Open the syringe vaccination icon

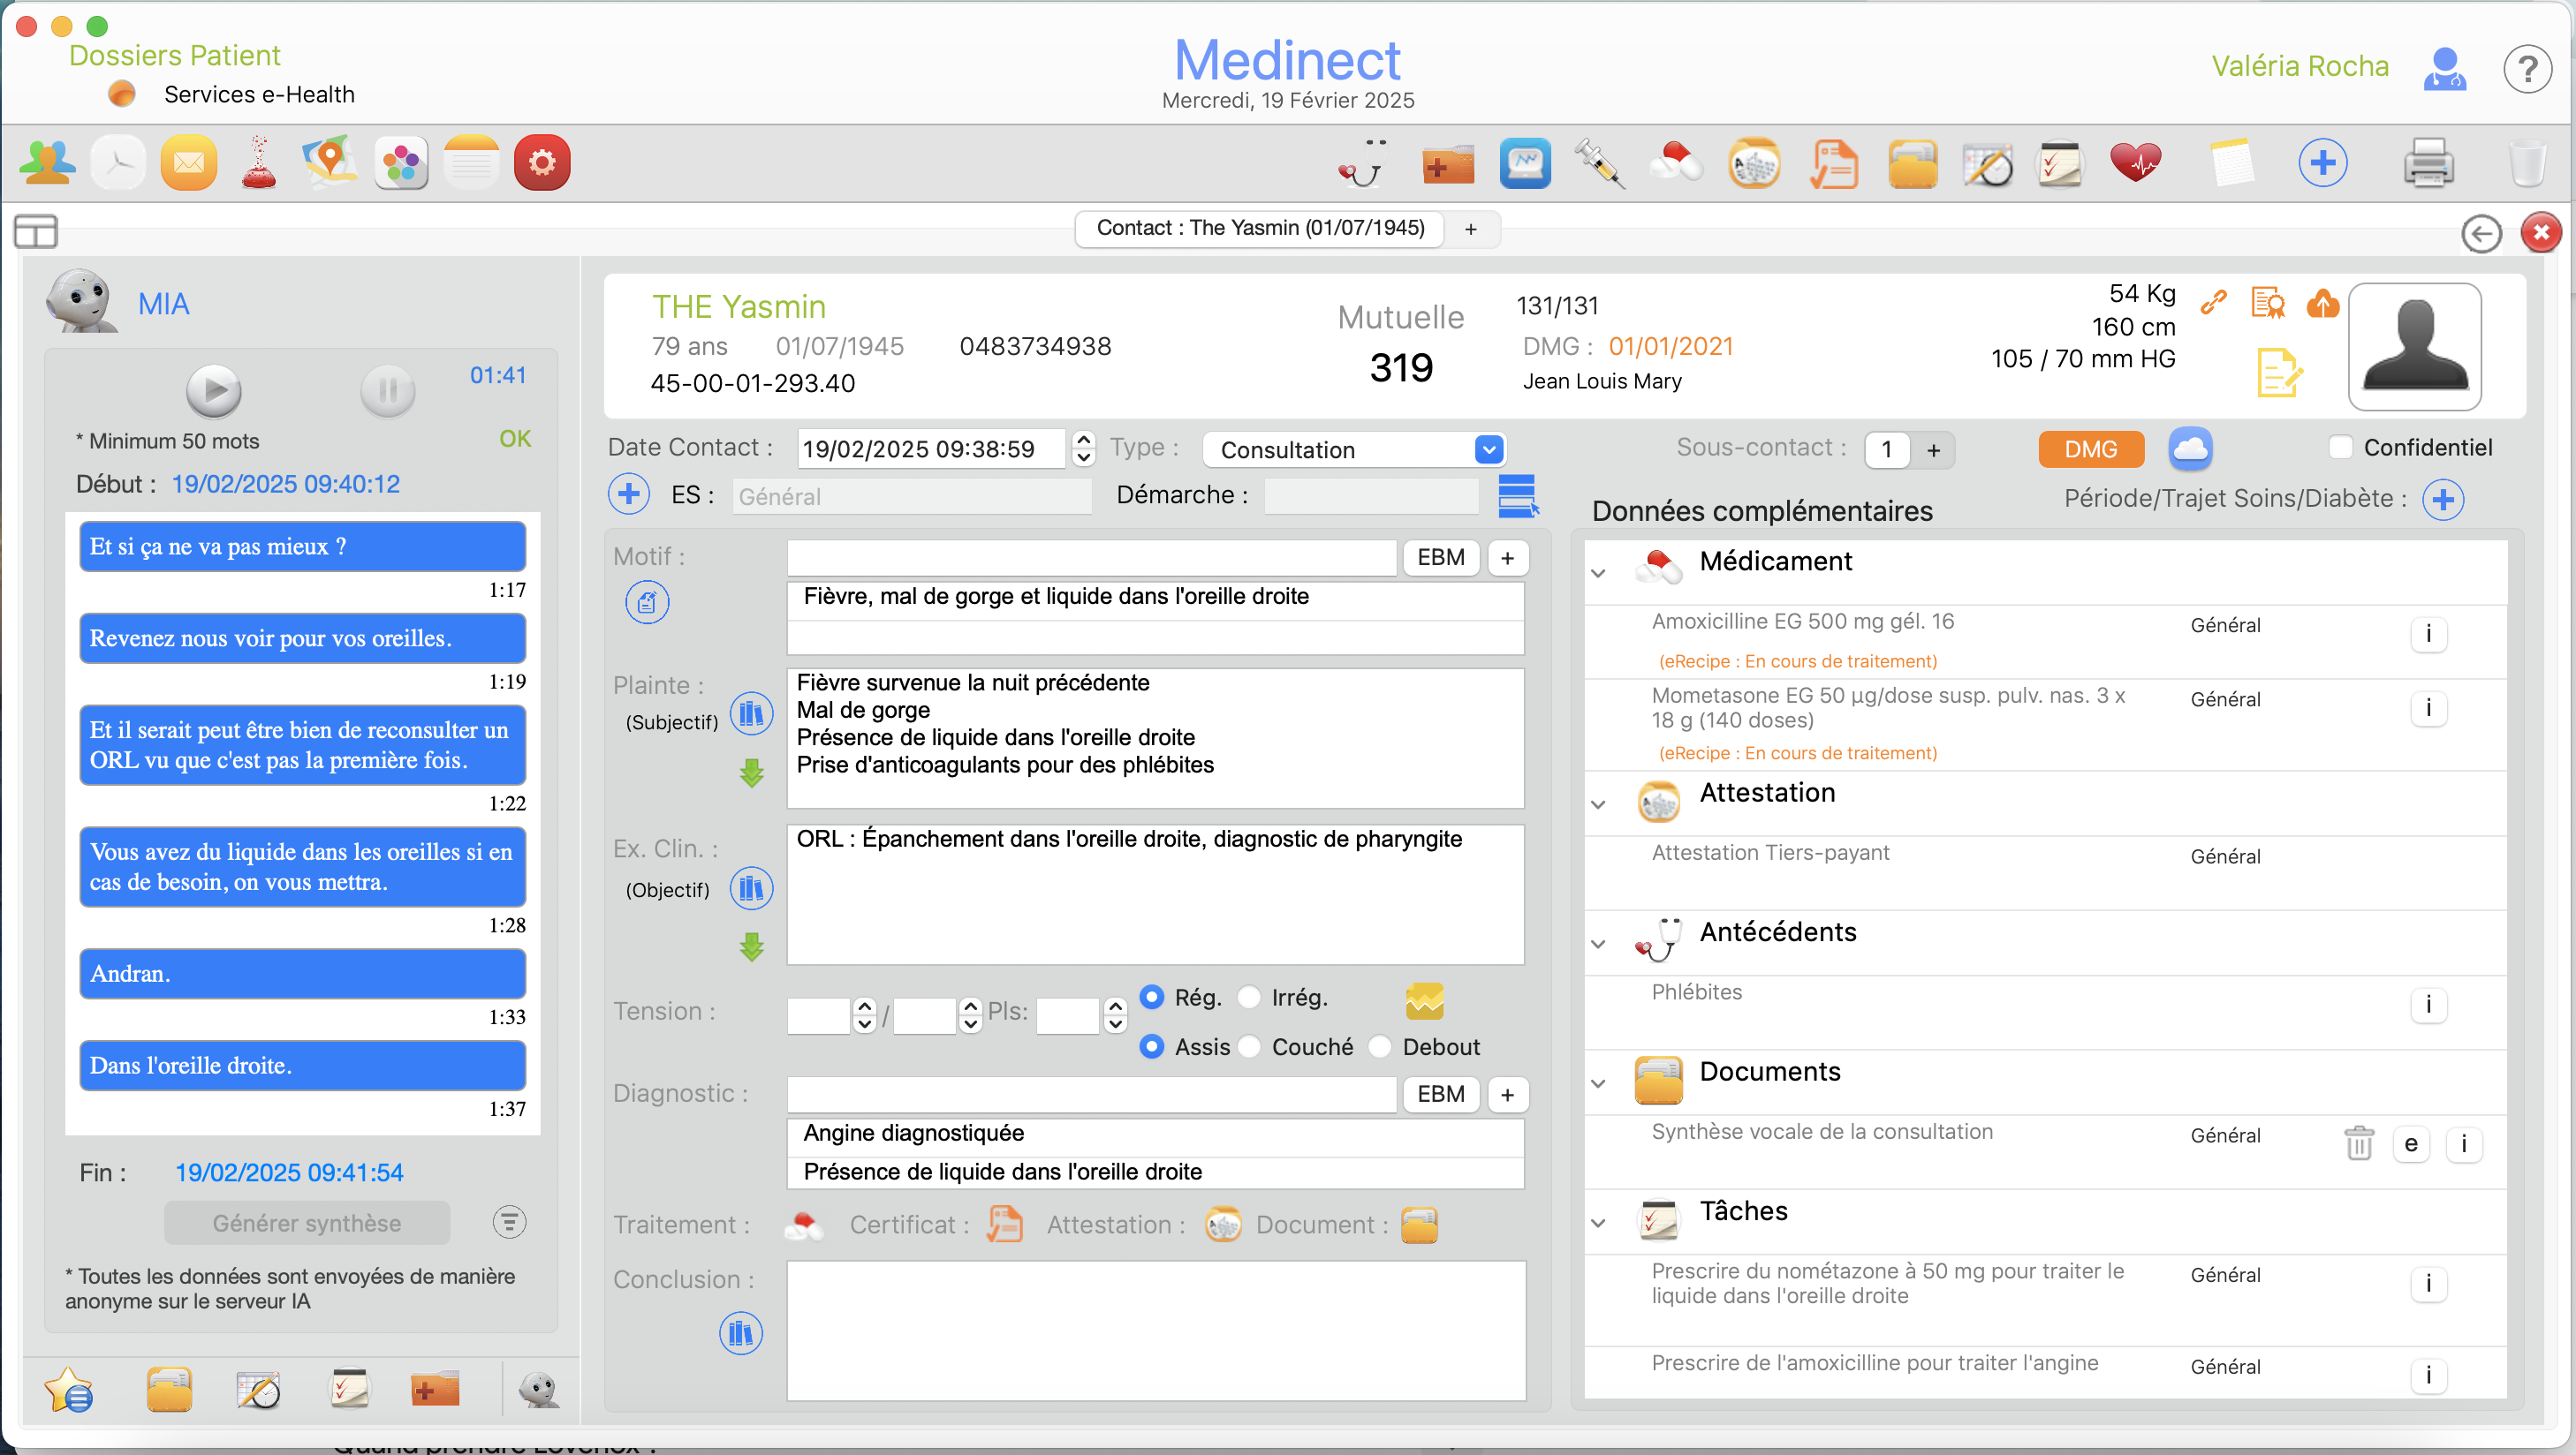tap(1599, 164)
